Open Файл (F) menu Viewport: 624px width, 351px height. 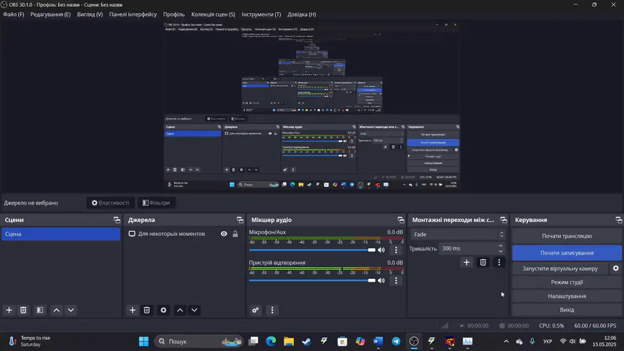pyautogui.click(x=14, y=15)
